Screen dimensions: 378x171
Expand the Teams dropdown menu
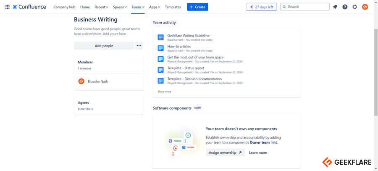tap(138, 7)
